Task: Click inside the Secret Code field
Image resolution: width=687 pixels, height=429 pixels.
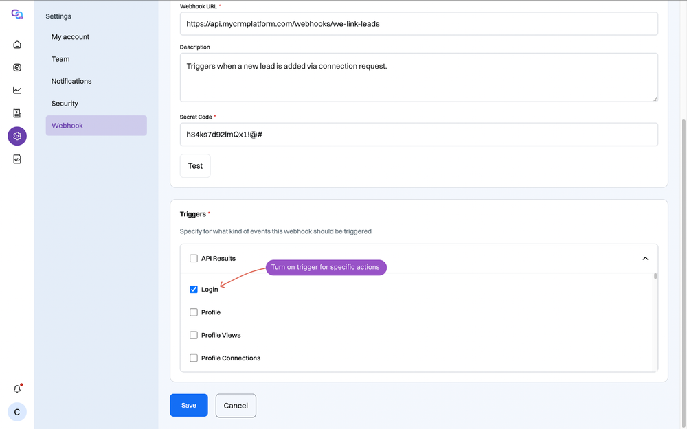Action: (x=418, y=134)
